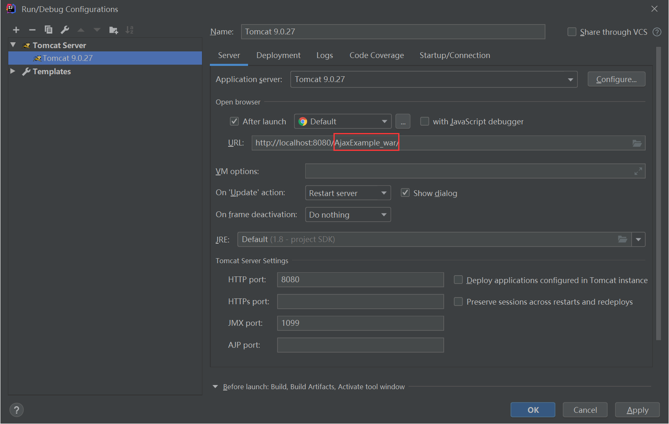Switch to the Server tab
669x424 pixels.
coord(229,56)
